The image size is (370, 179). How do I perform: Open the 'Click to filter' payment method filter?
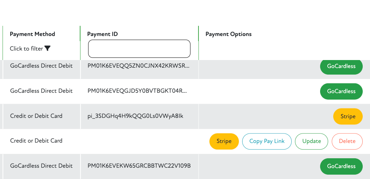(26, 49)
